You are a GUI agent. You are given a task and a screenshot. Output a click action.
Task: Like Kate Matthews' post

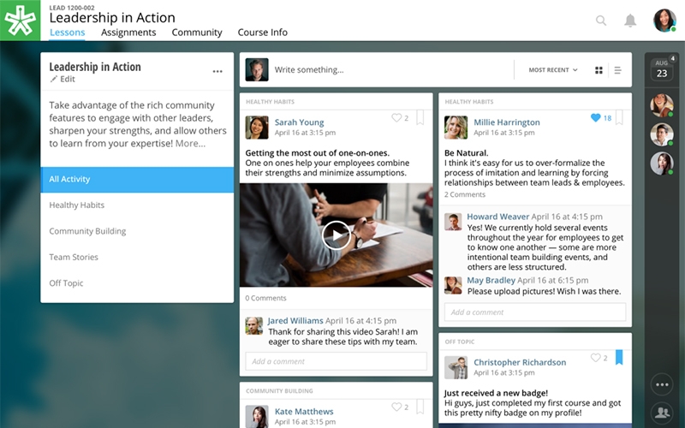click(x=396, y=407)
